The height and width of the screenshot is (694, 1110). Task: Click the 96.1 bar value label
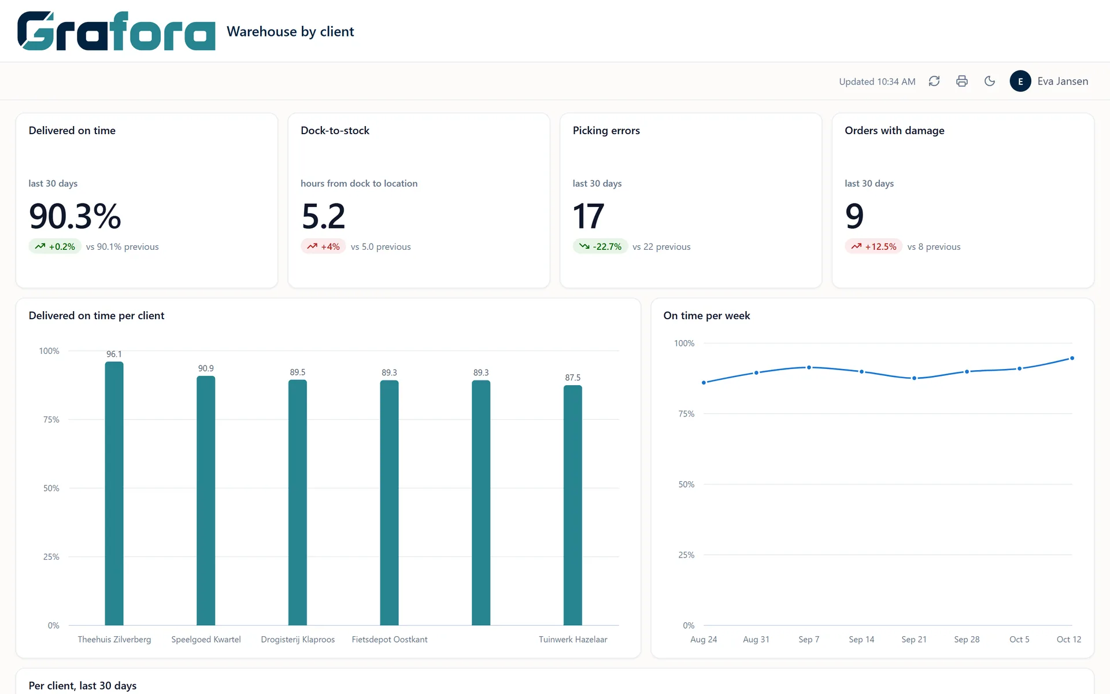[114, 354]
